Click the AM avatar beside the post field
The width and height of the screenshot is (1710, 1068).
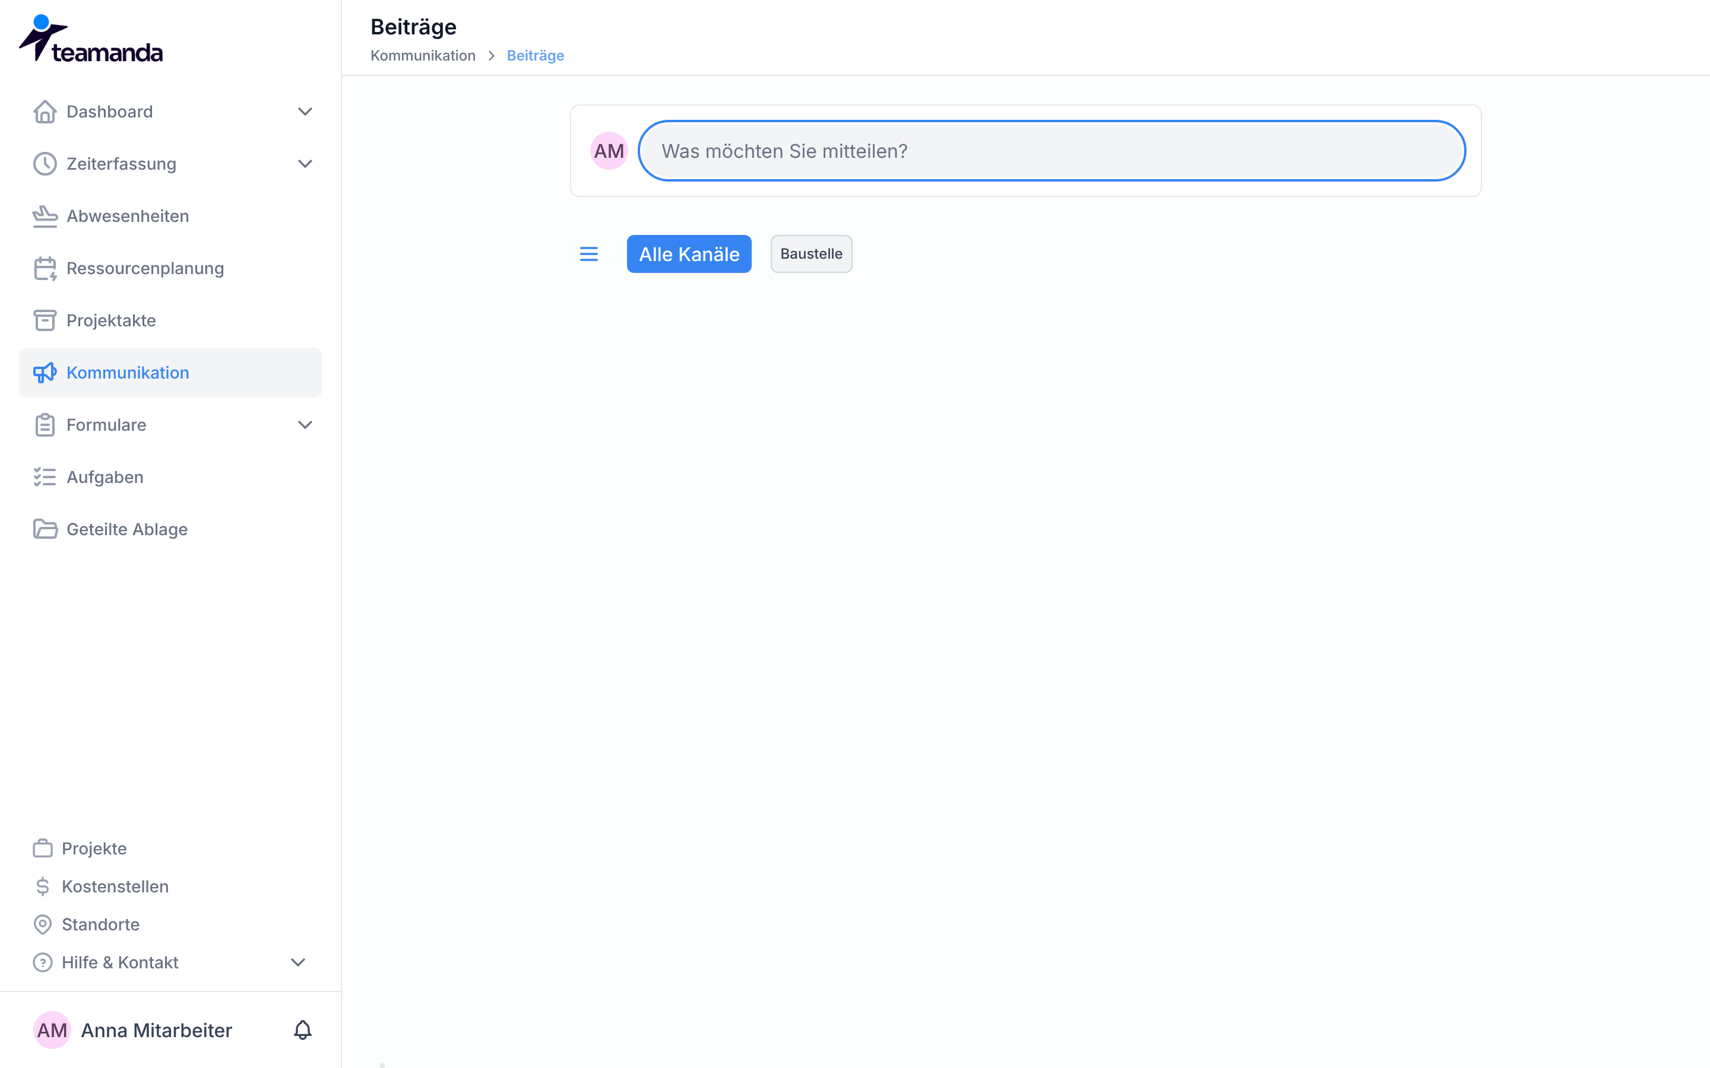tap(609, 151)
